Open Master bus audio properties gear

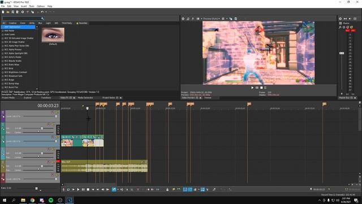(341, 19)
